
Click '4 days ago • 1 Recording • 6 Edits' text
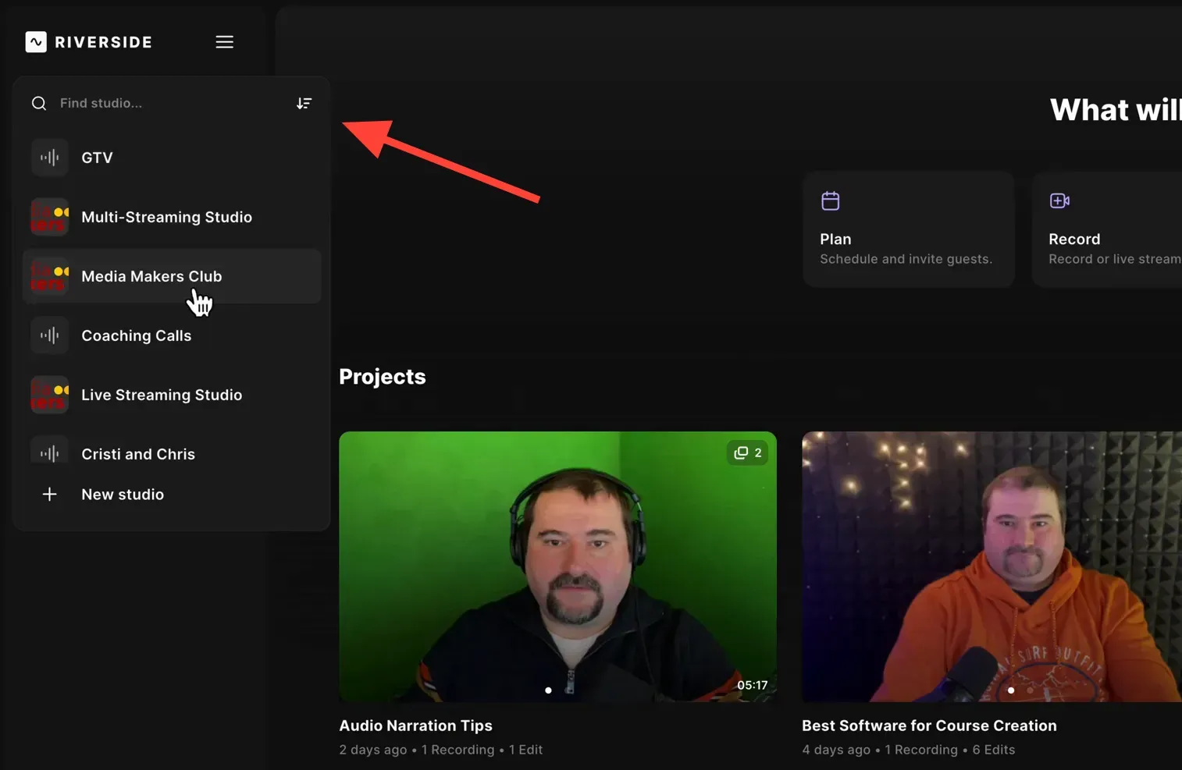tap(908, 750)
